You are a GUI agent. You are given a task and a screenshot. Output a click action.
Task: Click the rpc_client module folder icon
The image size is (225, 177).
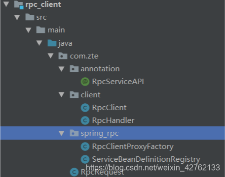(19, 4)
